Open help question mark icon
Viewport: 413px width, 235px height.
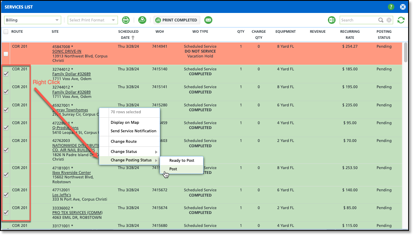point(391,7)
